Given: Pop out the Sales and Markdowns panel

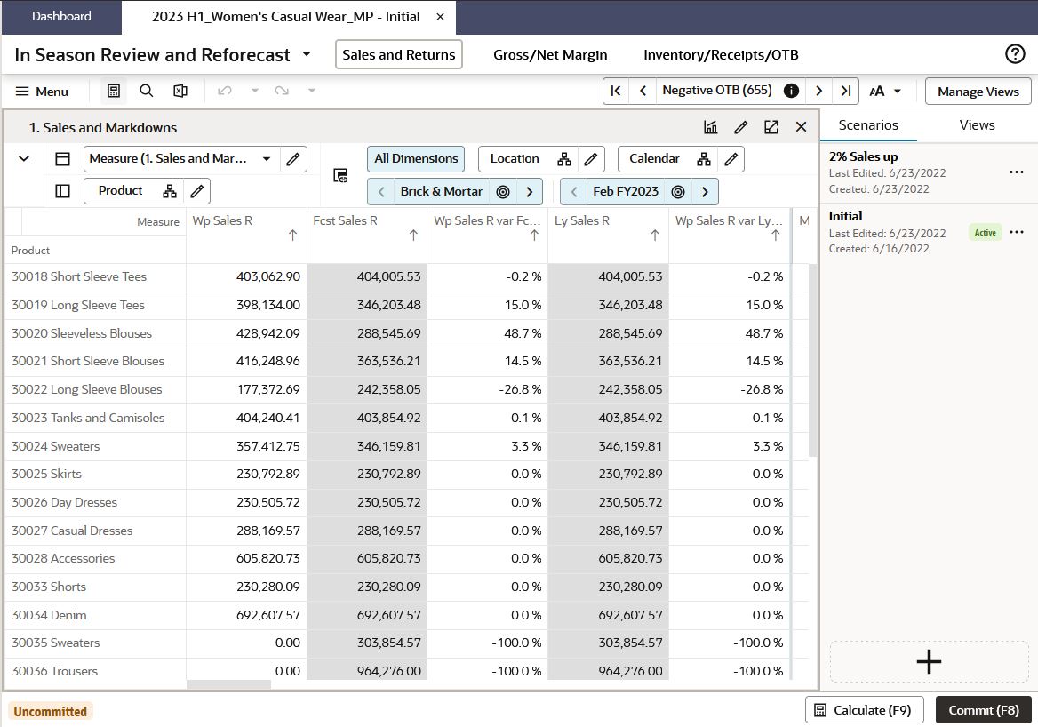Looking at the screenshot, I should pos(771,127).
